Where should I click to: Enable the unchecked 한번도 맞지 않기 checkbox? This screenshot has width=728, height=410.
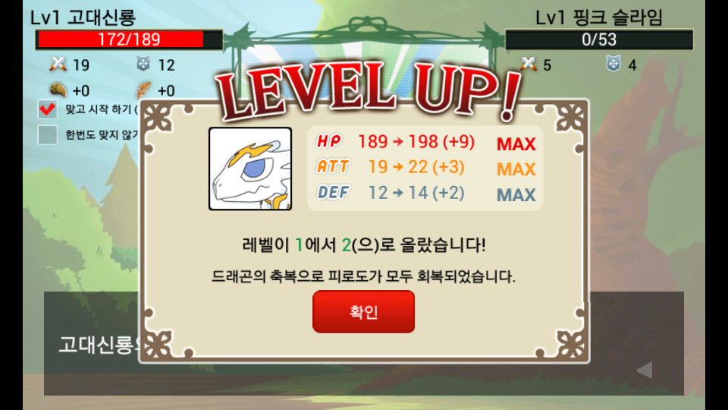(47, 135)
